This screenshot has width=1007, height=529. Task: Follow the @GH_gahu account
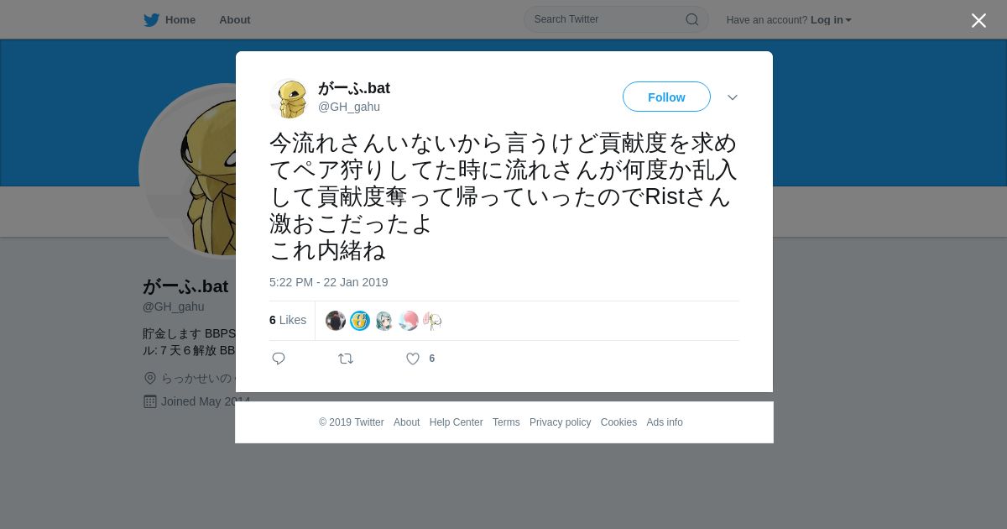click(x=666, y=97)
